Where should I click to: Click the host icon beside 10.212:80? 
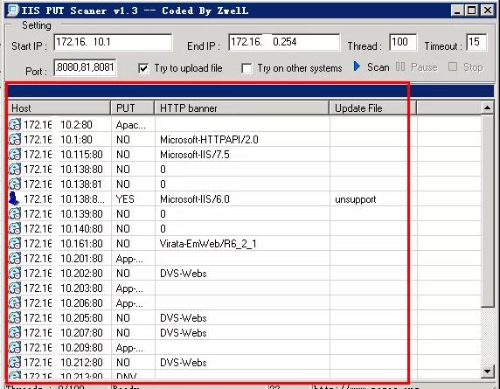[14, 362]
